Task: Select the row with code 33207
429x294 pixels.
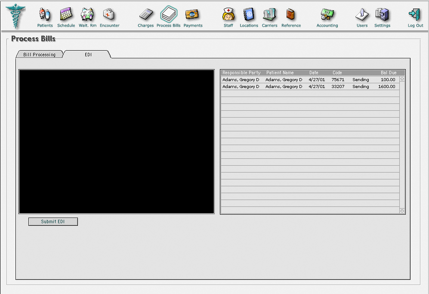Action: pyautogui.click(x=310, y=87)
